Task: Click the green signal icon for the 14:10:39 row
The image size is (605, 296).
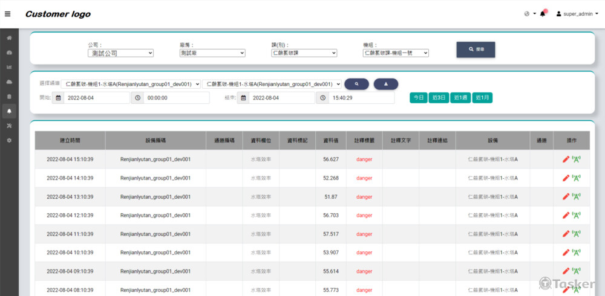Action: click(x=576, y=178)
